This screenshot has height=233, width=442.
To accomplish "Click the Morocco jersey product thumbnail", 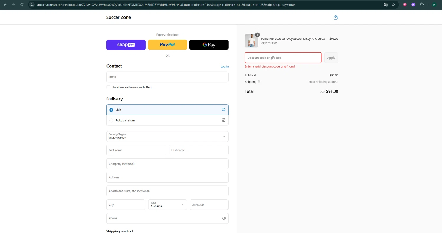I will pos(251,41).
